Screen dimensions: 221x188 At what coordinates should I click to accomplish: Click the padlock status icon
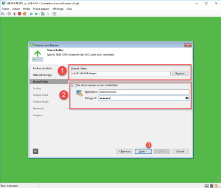pyautogui.click(x=216, y=186)
